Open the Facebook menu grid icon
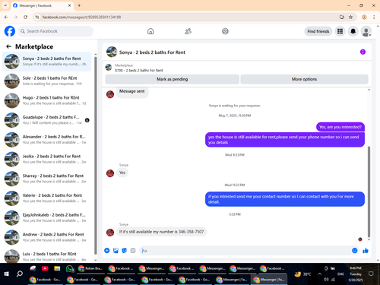This screenshot has height=285, width=380. click(340, 31)
